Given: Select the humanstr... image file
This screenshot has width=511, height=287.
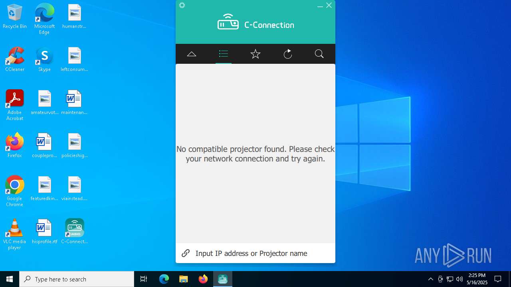Looking at the screenshot, I should pyautogui.click(x=74, y=17).
